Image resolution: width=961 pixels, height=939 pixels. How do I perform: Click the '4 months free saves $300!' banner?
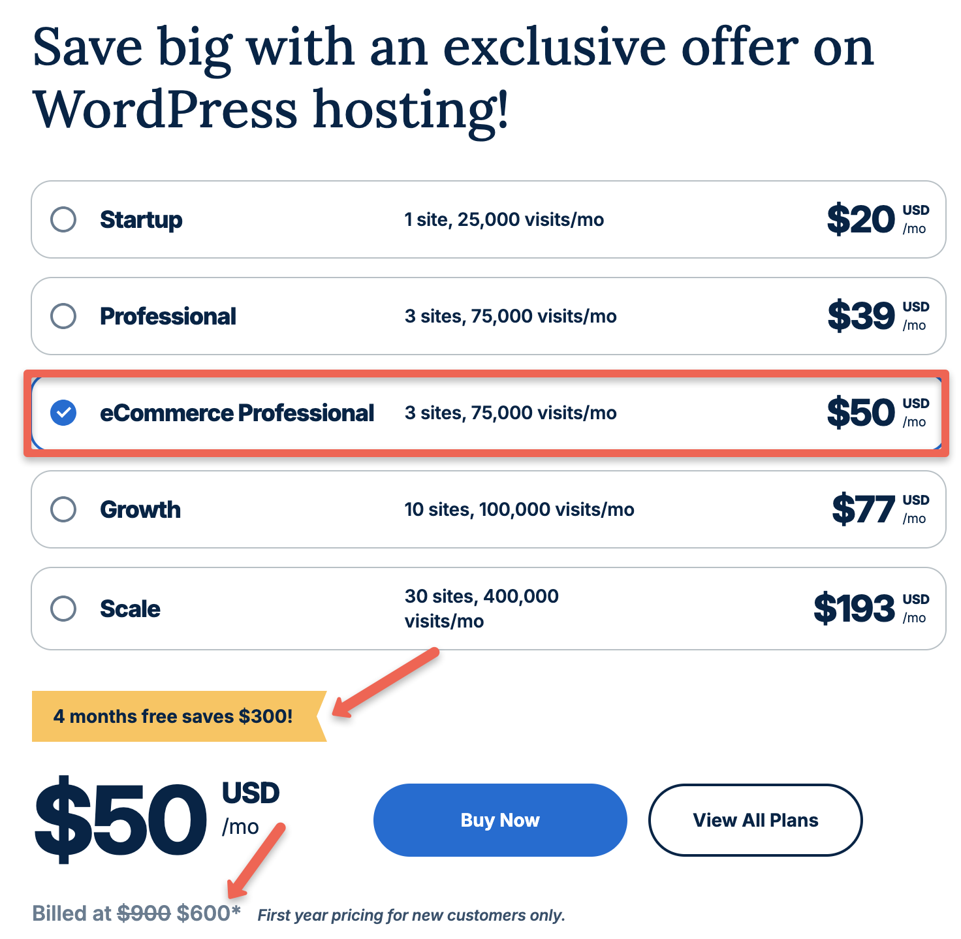point(173,716)
